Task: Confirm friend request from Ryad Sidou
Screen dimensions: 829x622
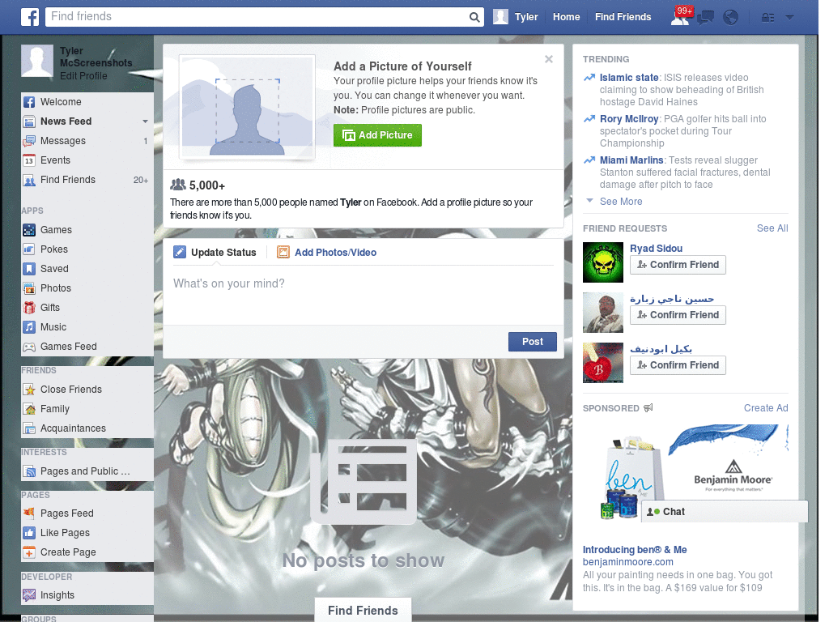Action: coord(678,265)
